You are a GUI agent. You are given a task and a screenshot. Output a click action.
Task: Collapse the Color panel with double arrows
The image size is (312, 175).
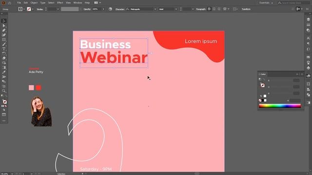coord(297,74)
